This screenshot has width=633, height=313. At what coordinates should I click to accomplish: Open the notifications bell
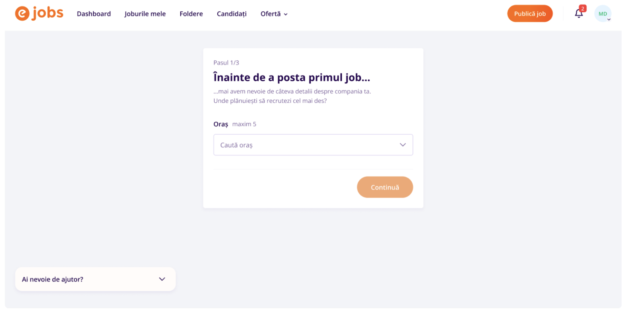579,13
